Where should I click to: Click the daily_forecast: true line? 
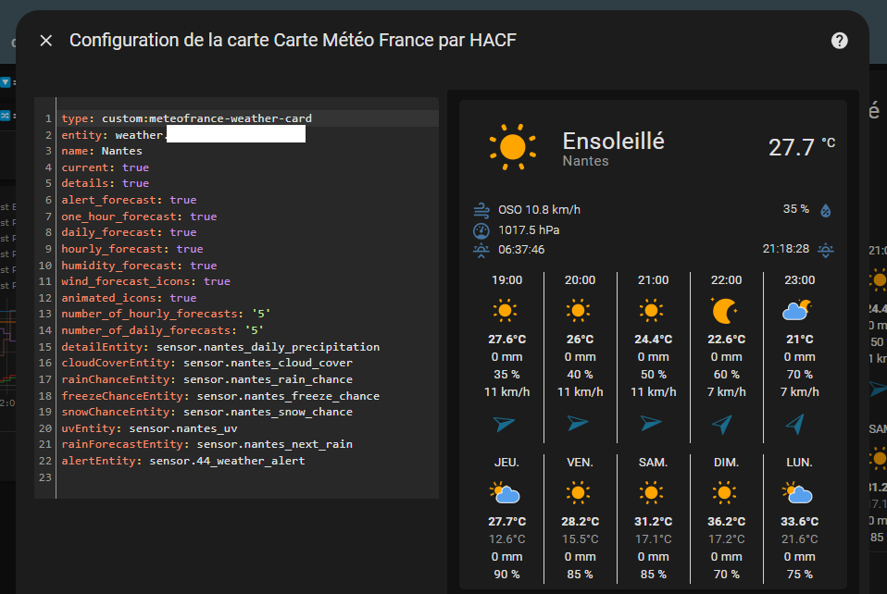(x=129, y=232)
